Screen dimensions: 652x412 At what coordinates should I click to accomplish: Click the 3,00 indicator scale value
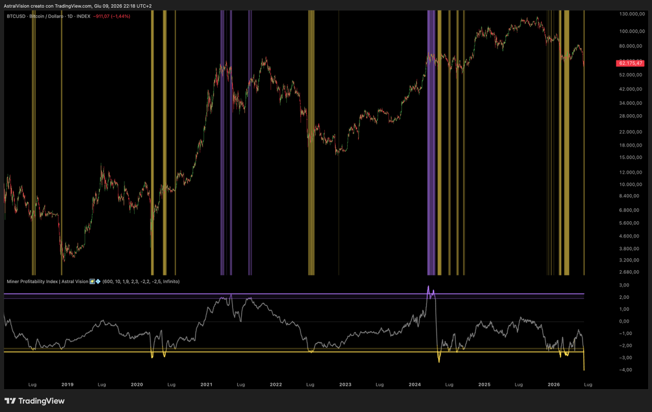coord(624,285)
